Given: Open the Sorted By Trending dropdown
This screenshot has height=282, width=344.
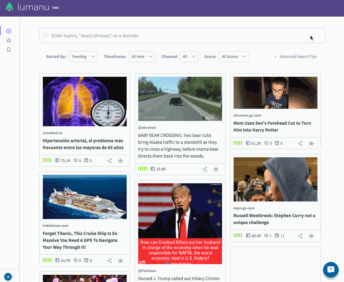Looking at the screenshot, I should pos(83,57).
